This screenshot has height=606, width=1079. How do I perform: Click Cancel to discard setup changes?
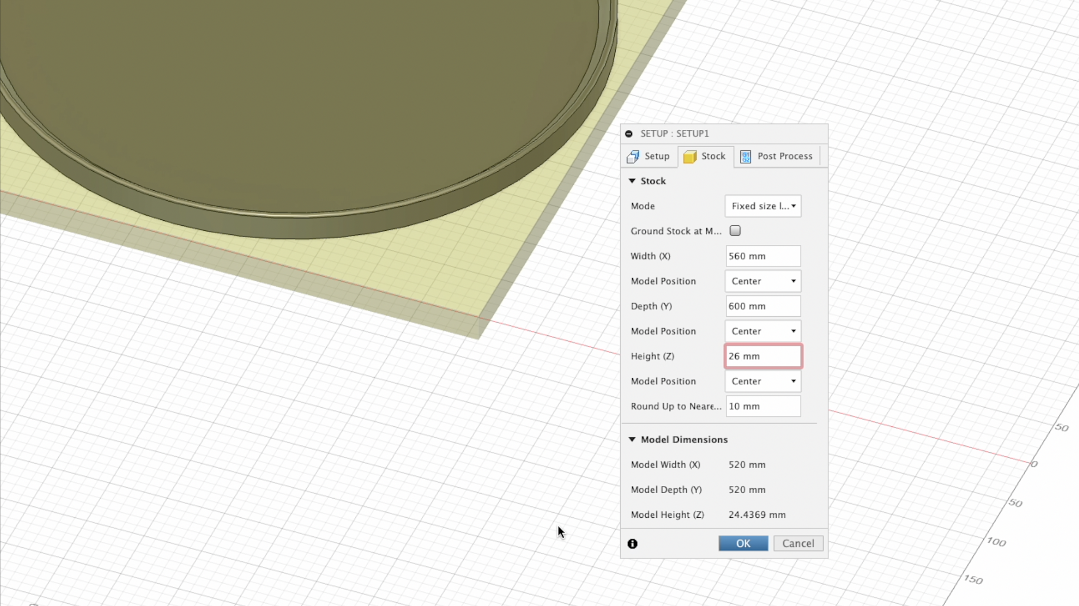798,543
